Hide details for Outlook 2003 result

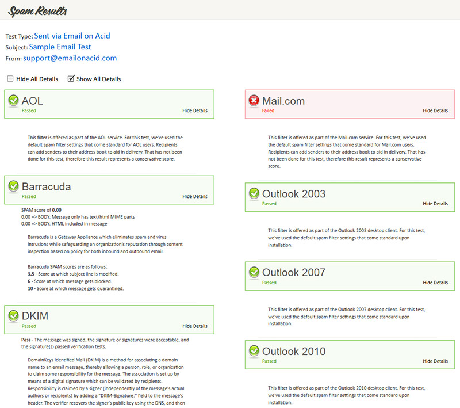435,204
